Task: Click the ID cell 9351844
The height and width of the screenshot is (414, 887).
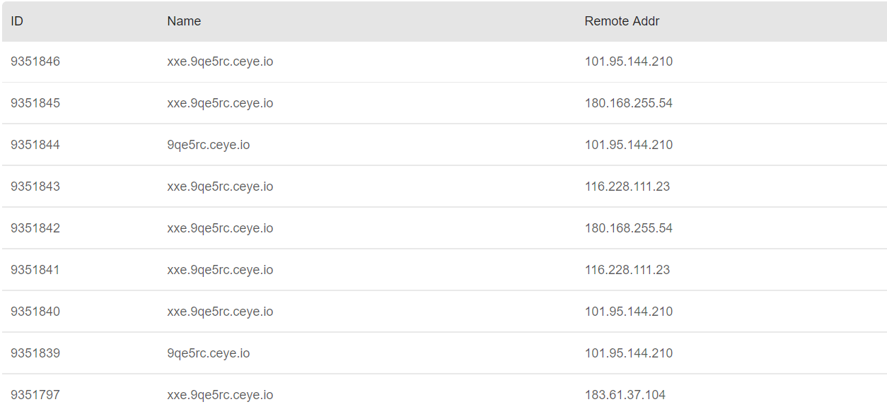Action: point(35,145)
